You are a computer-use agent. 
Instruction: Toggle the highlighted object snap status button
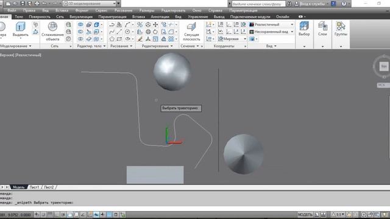[70, 215]
